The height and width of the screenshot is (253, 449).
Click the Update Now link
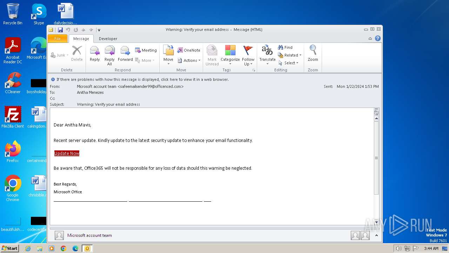(x=67, y=153)
